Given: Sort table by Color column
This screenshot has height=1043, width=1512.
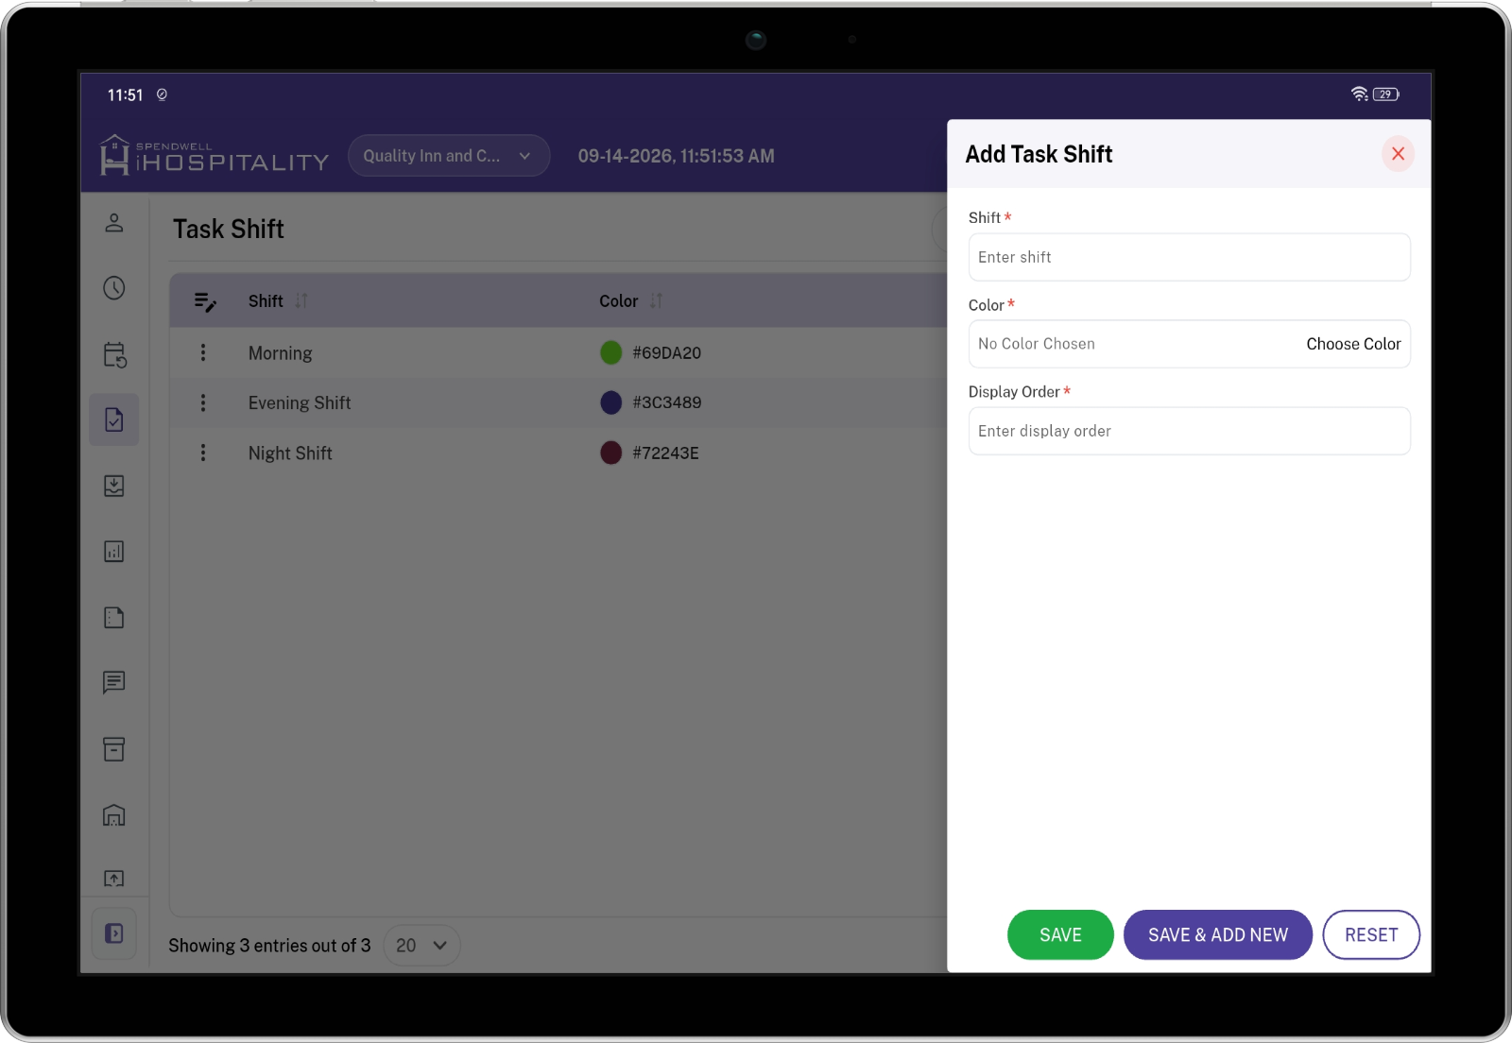Looking at the screenshot, I should click(x=656, y=300).
